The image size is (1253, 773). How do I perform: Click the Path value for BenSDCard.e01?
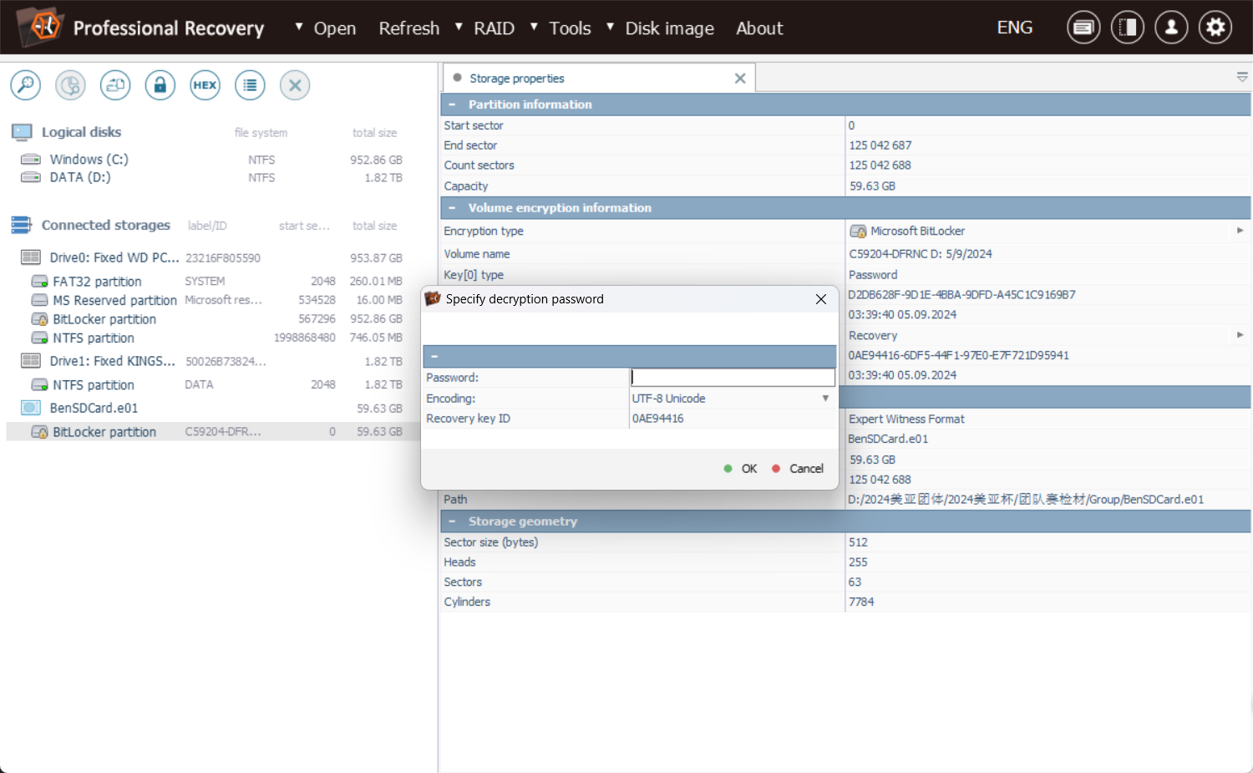1026,500
